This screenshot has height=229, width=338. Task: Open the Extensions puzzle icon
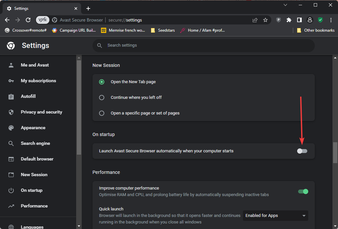point(289,20)
